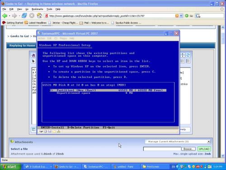226x170 pixels.
Task: Open Firefox File menu
Action: pos(4,9)
